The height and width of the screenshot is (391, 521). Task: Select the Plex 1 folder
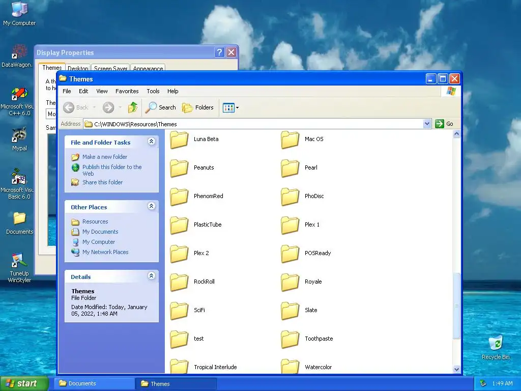click(300, 225)
